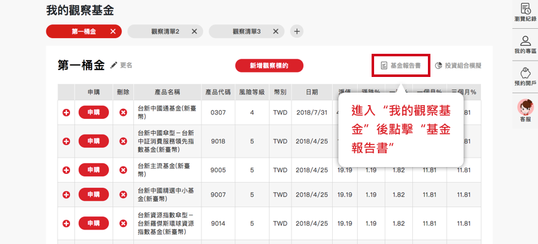Open 基金報告書 fund report
The image size is (538, 244).
[401, 66]
